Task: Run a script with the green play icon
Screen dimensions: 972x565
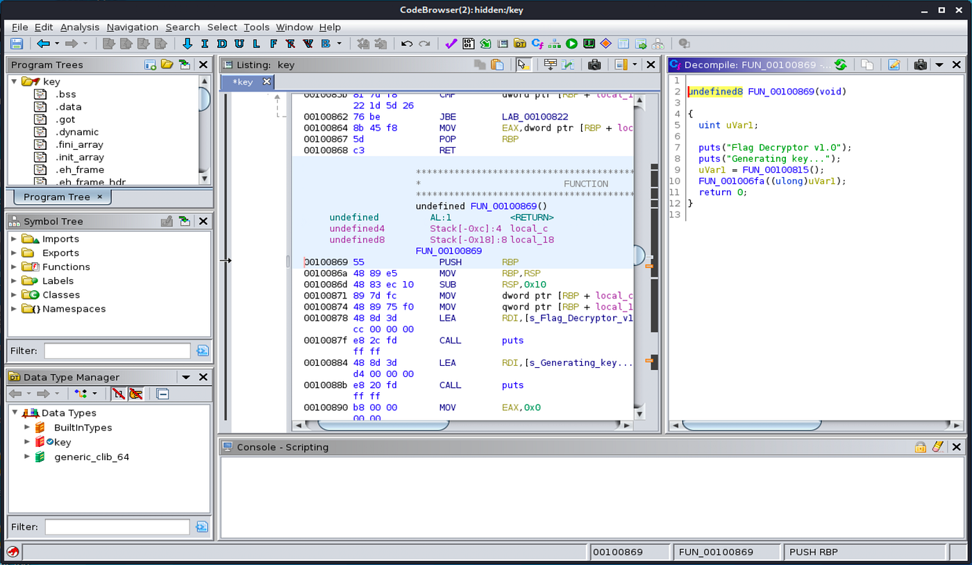Action: pos(571,43)
